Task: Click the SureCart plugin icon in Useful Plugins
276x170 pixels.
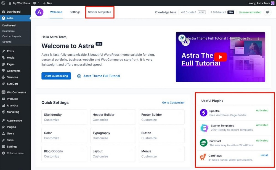Action: point(203,143)
